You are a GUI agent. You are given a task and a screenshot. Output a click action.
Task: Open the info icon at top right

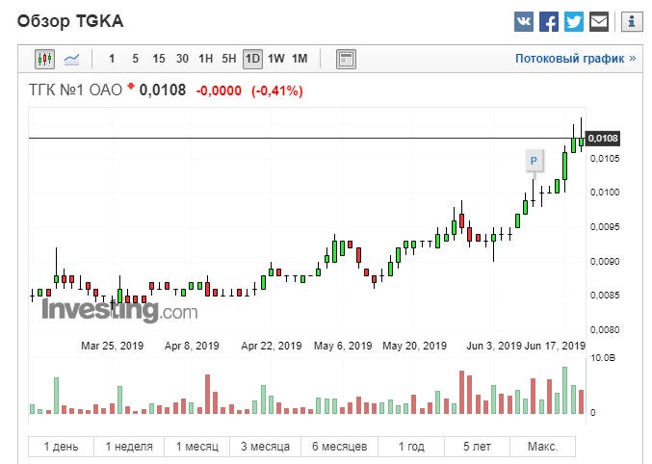click(631, 21)
